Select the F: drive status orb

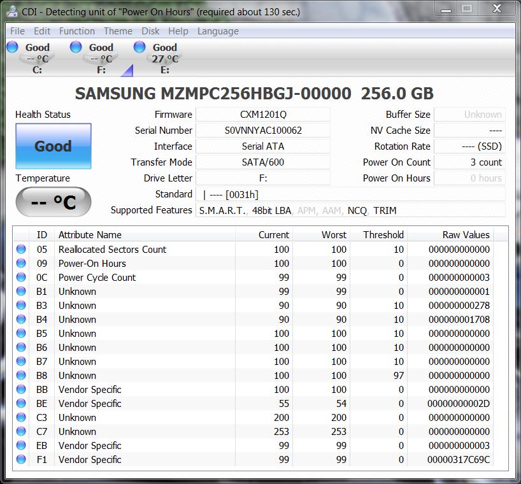[x=76, y=46]
